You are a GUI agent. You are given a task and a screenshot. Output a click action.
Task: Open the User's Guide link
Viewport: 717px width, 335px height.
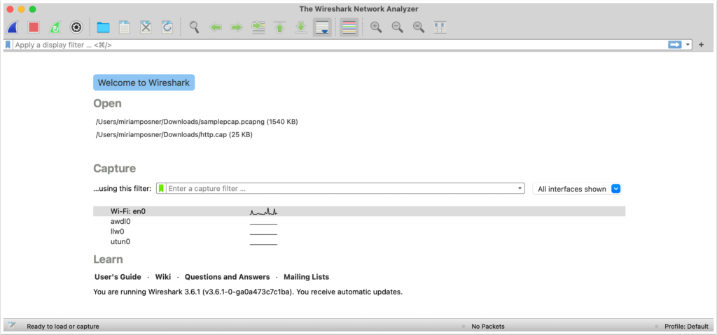point(118,277)
